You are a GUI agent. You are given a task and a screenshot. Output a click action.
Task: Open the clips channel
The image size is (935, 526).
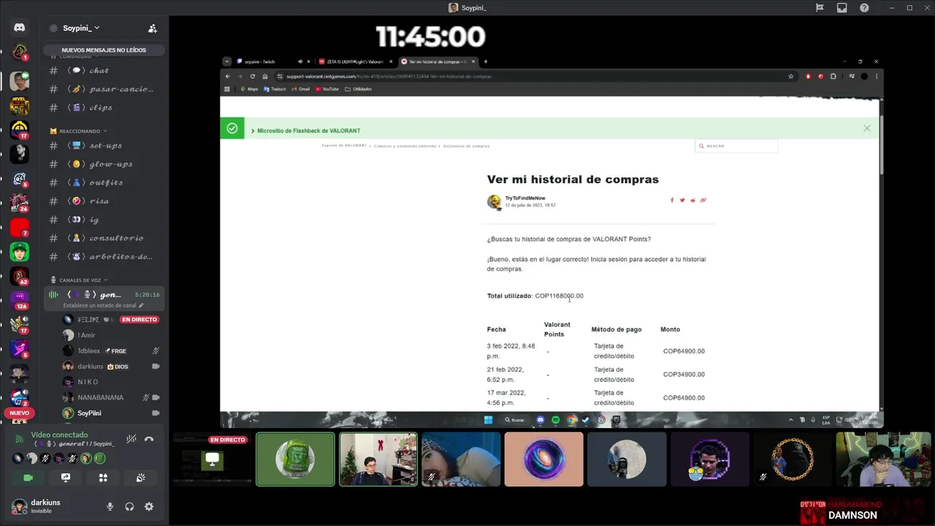(104, 107)
